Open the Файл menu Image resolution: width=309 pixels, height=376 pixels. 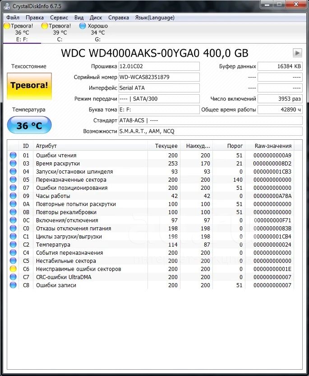pyautogui.click(x=13, y=18)
